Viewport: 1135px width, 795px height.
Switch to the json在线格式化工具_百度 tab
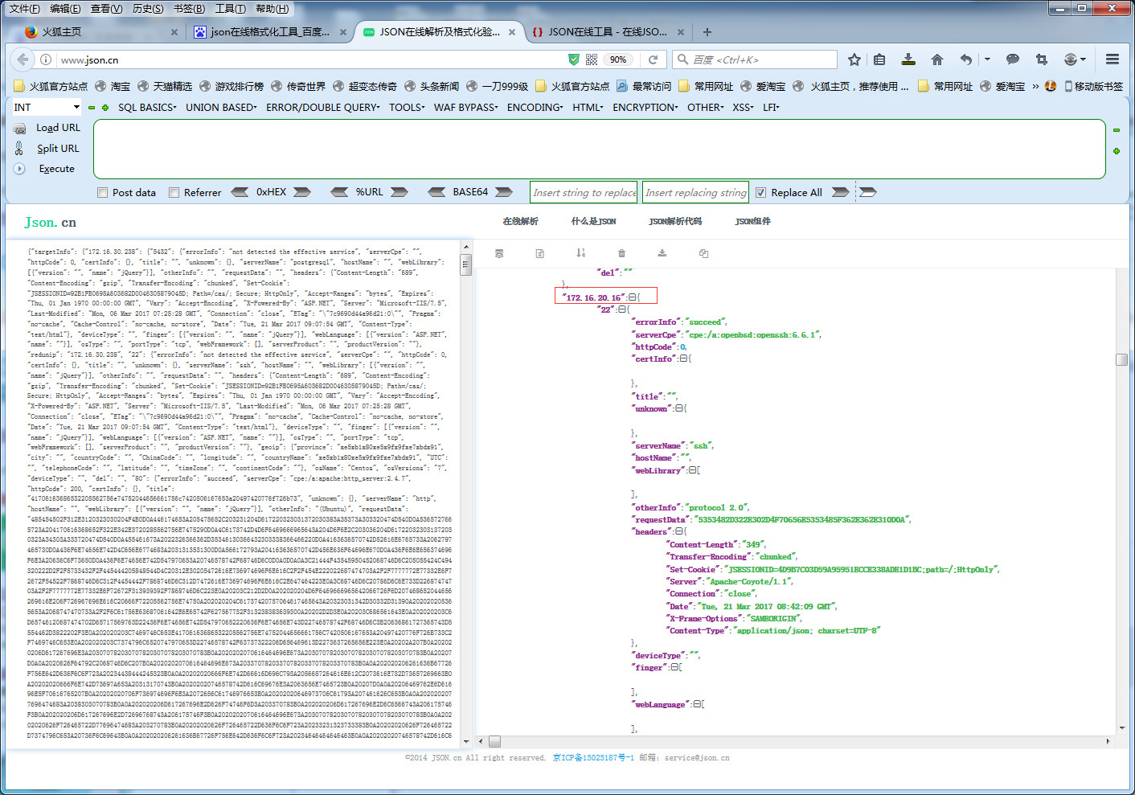[x=270, y=32]
